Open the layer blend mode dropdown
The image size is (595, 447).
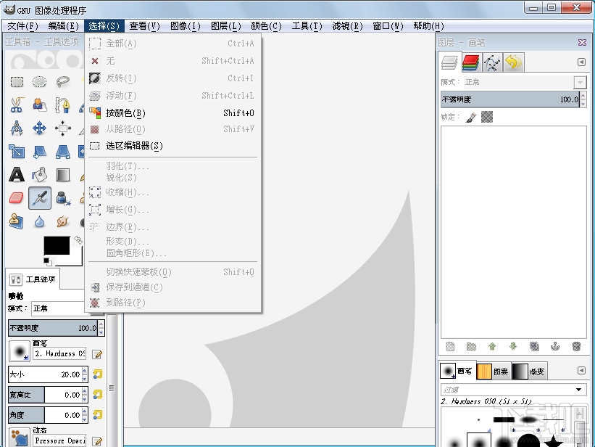coord(579,81)
